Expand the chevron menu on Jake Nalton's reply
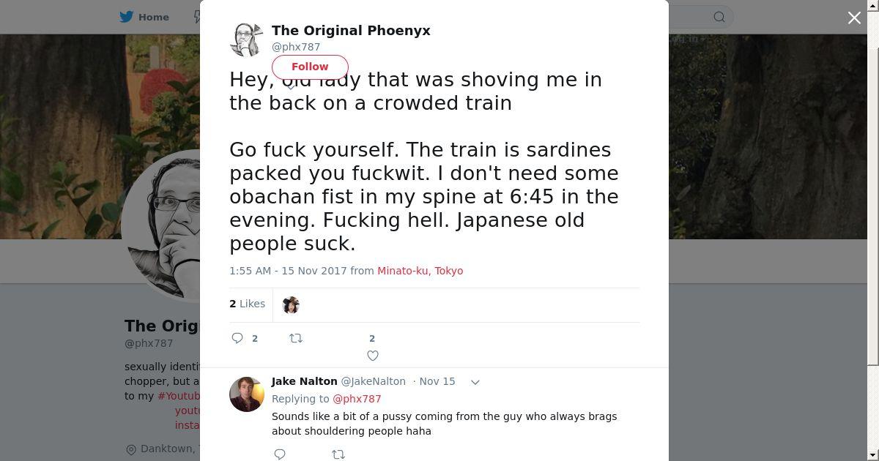This screenshot has width=879, height=461. (475, 382)
